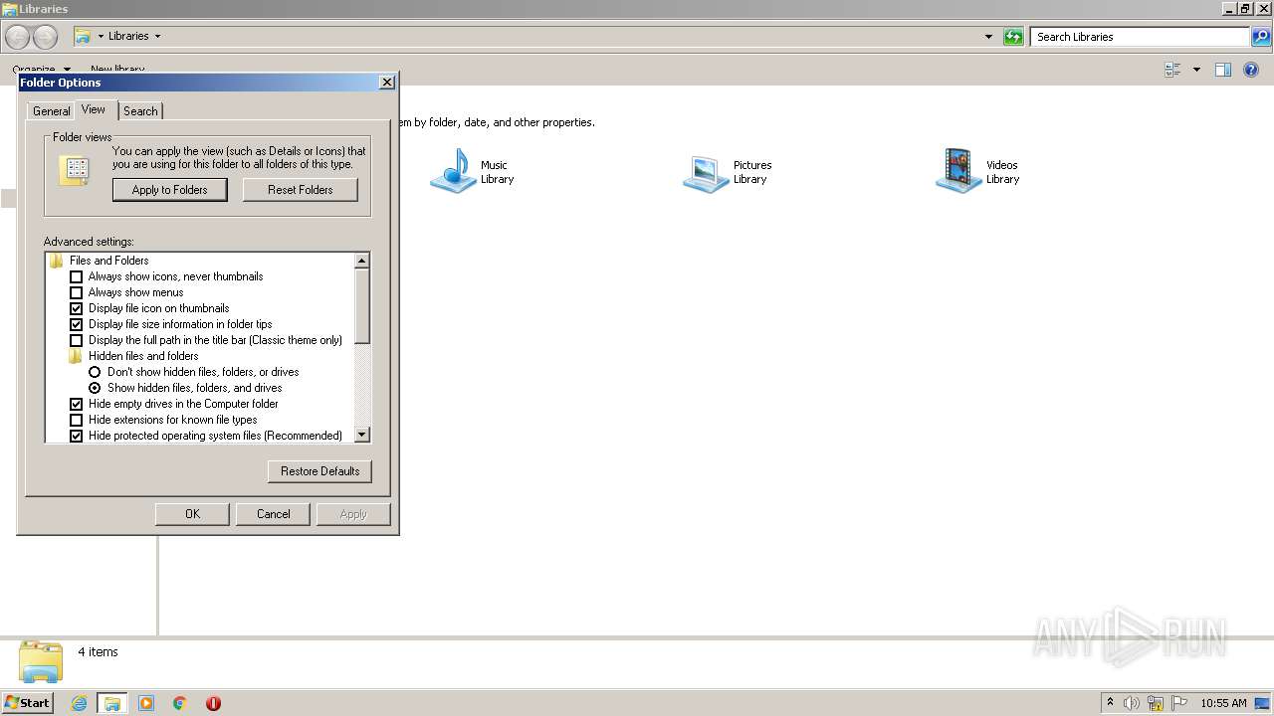Click the Libraries icon in details pane

(41, 661)
